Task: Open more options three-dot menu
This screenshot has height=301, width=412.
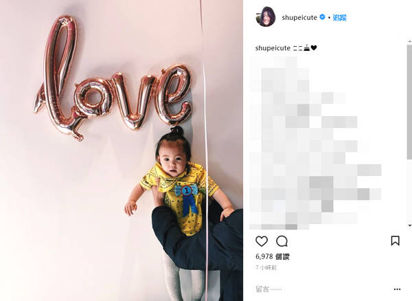Action: coord(398,289)
